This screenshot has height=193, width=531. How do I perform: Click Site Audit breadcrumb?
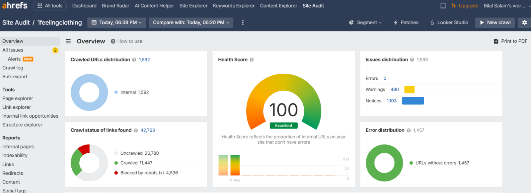click(x=16, y=22)
